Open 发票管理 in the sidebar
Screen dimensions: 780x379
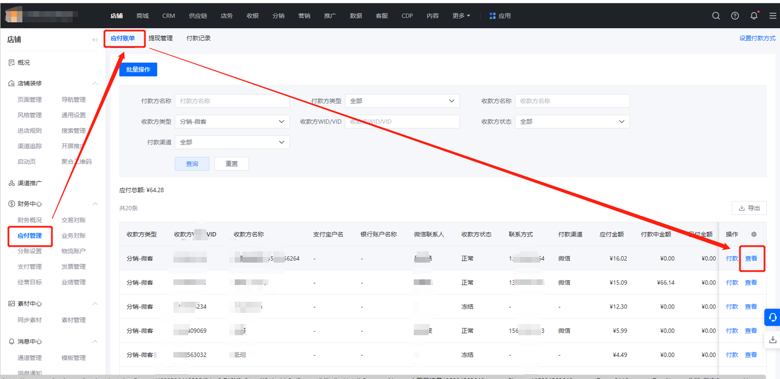pos(74,267)
